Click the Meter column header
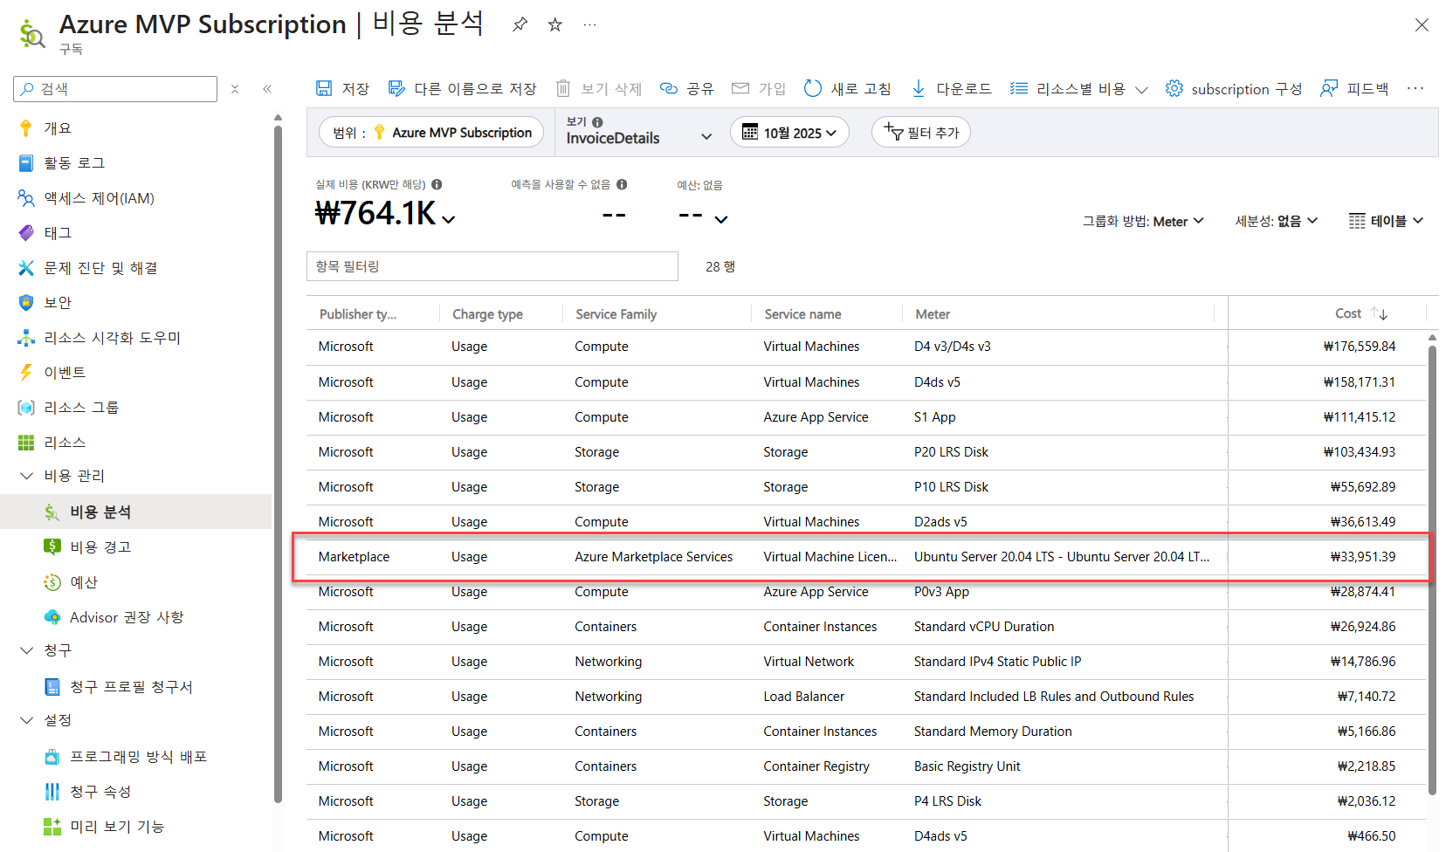1446x852 pixels. pyautogui.click(x=933, y=314)
